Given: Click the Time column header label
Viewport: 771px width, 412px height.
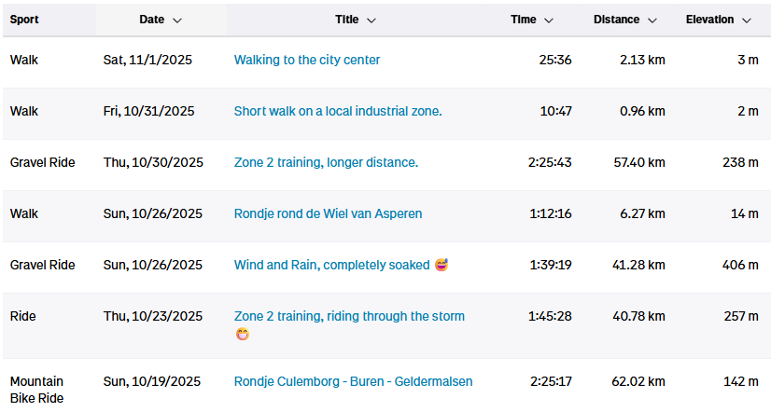Looking at the screenshot, I should (524, 20).
